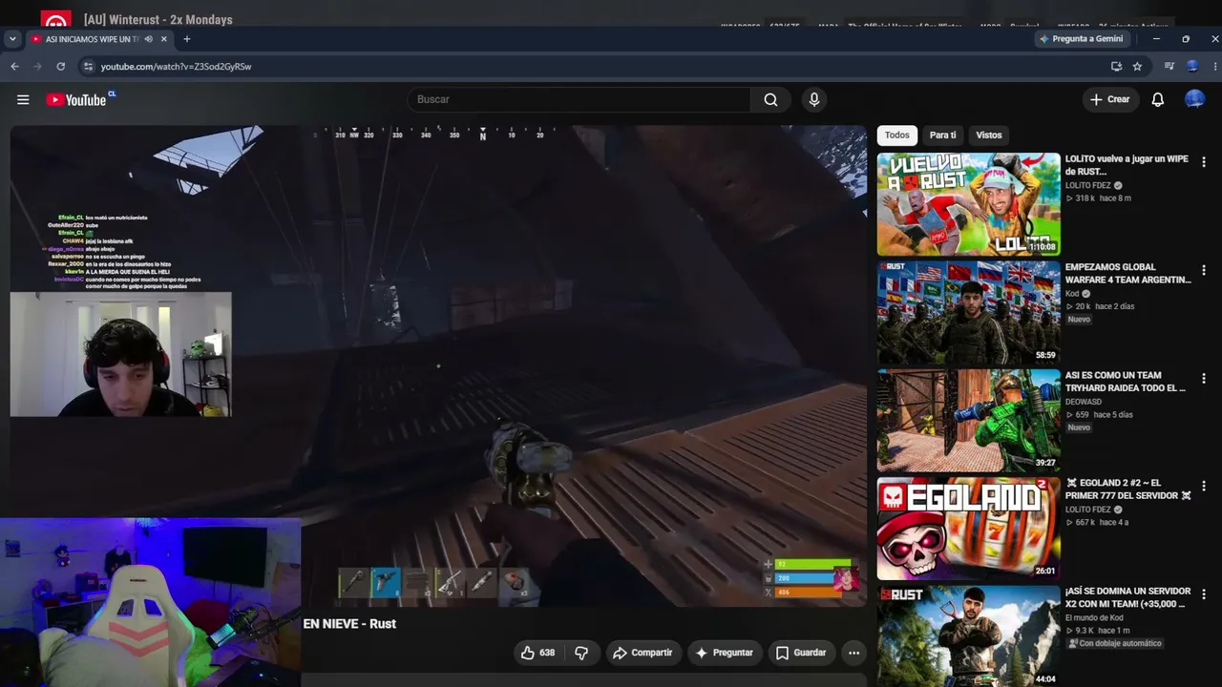
Task: Open options for ASI ES COMO UN TEAM video
Action: click(x=1203, y=379)
